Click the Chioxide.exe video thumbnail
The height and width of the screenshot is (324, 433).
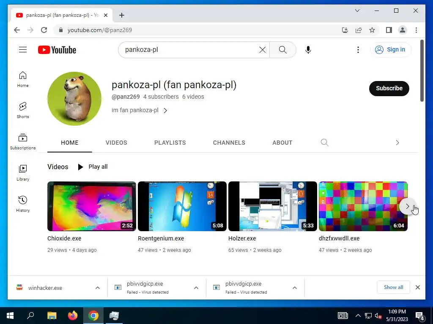[x=92, y=206]
